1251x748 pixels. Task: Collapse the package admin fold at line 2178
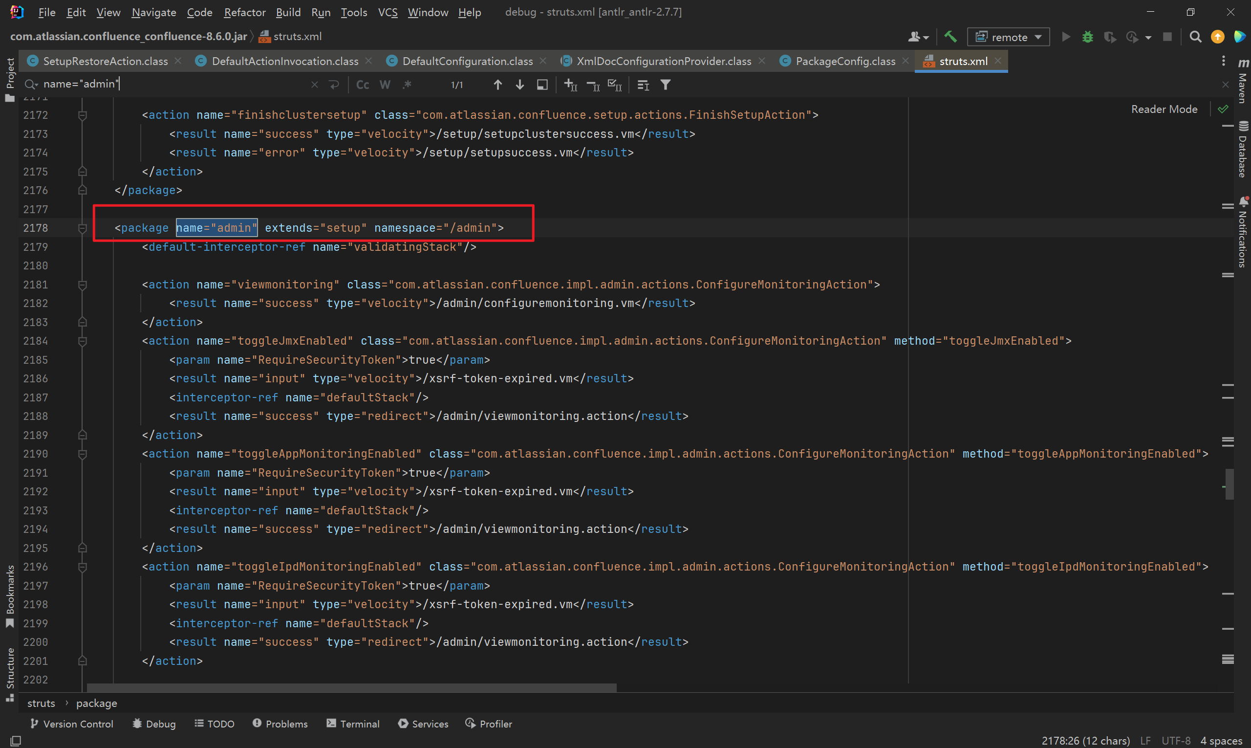(83, 228)
